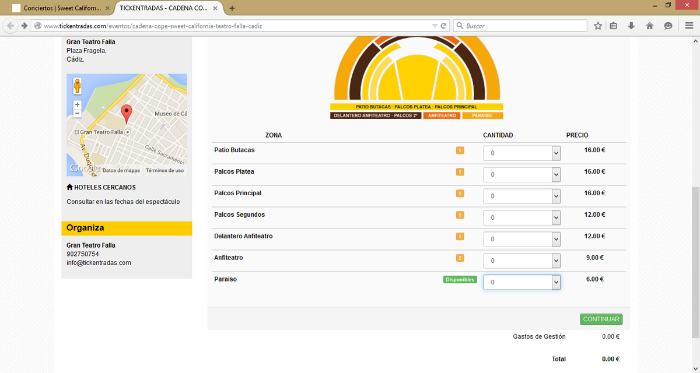The image size is (700, 373).
Task: Click the info@tickentradas.com email
Action: [x=99, y=263]
